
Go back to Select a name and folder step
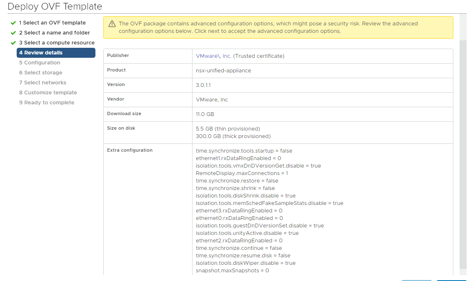pos(54,33)
